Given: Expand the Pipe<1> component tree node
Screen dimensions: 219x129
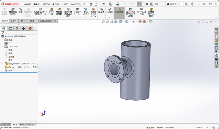Looking at the screenshot, I should point(2,63).
